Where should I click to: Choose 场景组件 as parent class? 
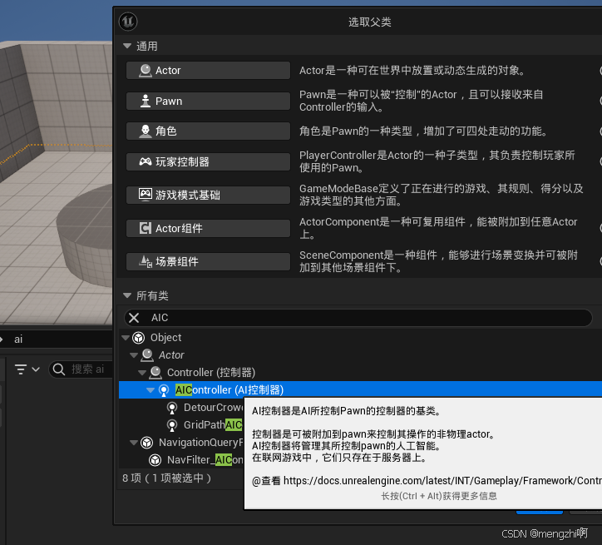[x=208, y=261]
